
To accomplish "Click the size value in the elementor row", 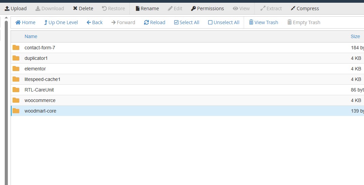I will tap(356, 69).
